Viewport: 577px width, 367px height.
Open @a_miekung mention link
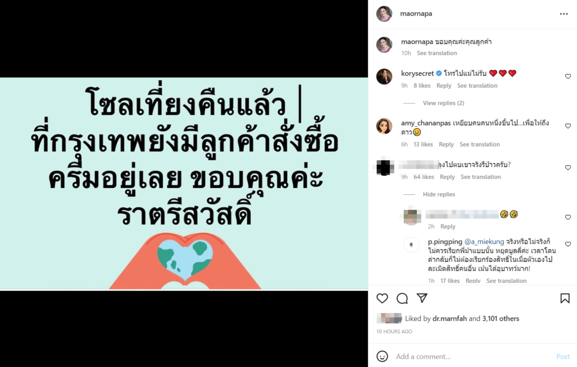click(x=484, y=241)
